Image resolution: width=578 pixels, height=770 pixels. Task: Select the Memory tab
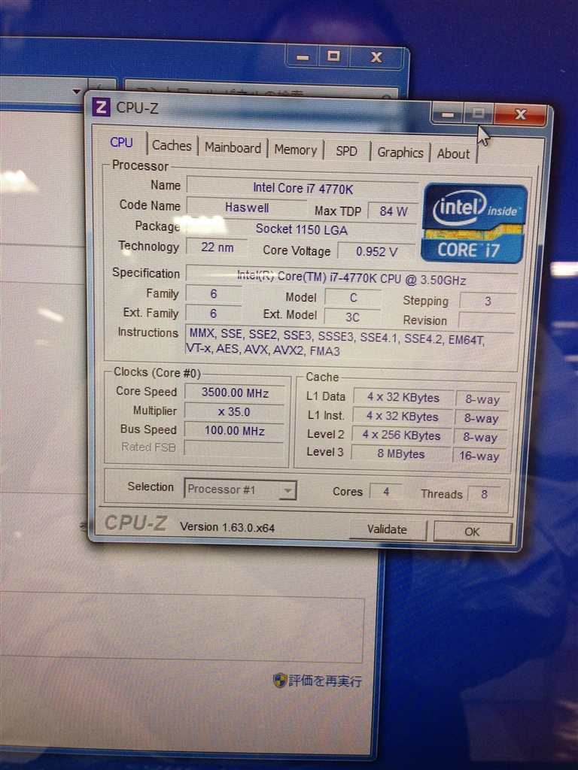click(x=295, y=150)
